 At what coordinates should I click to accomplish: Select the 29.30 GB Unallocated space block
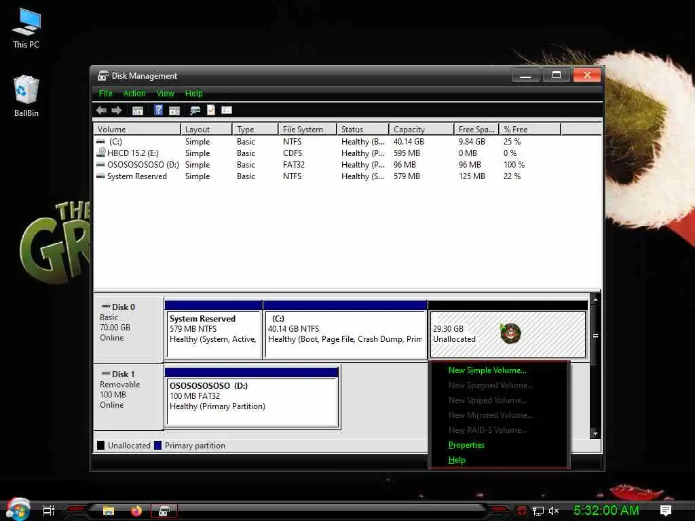pyautogui.click(x=508, y=330)
